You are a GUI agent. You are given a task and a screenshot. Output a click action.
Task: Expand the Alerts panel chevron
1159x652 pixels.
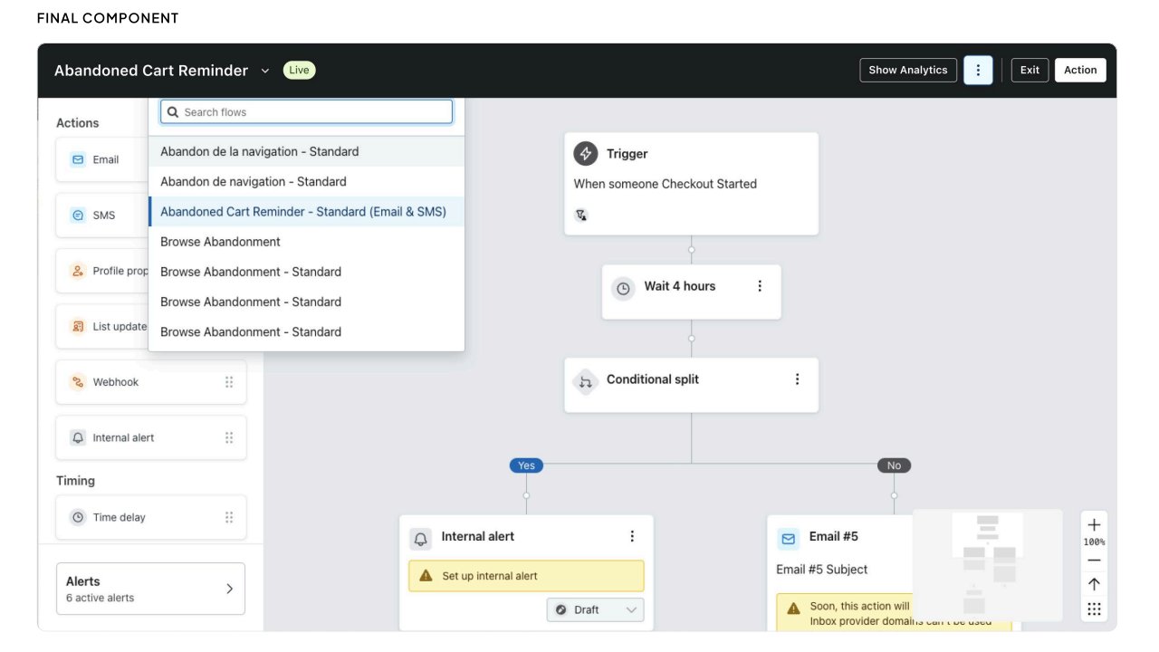click(229, 589)
